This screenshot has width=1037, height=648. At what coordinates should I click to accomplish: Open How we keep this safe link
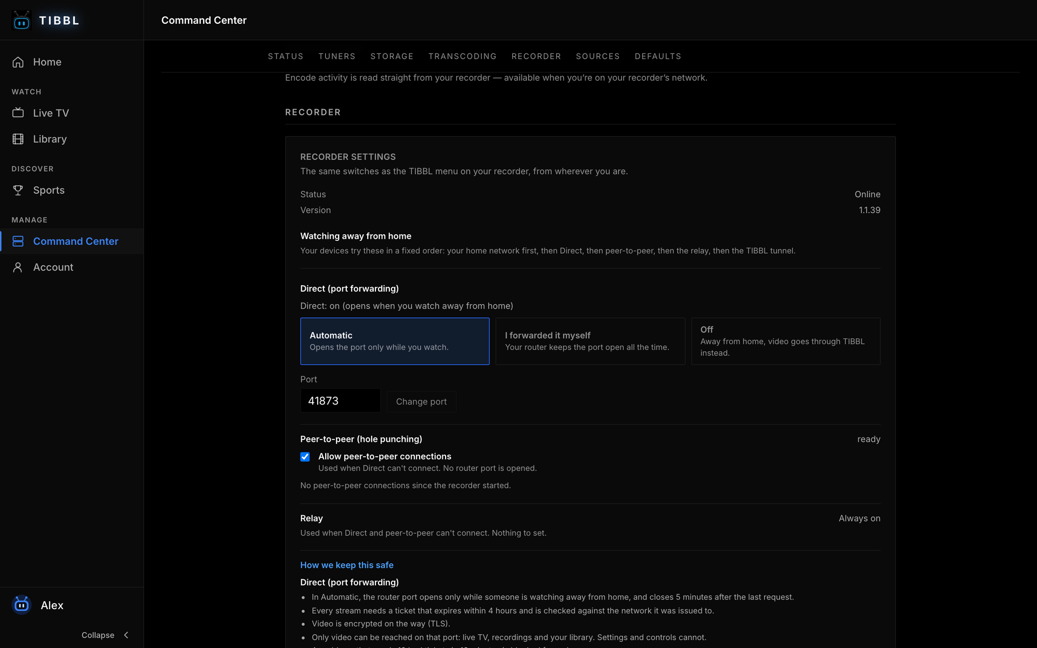(x=347, y=565)
